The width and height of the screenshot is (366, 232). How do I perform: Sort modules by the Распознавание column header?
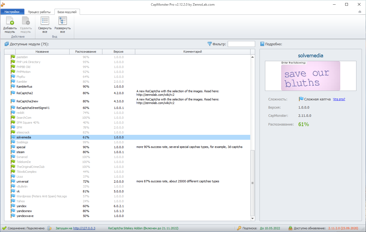(x=86, y=52)
